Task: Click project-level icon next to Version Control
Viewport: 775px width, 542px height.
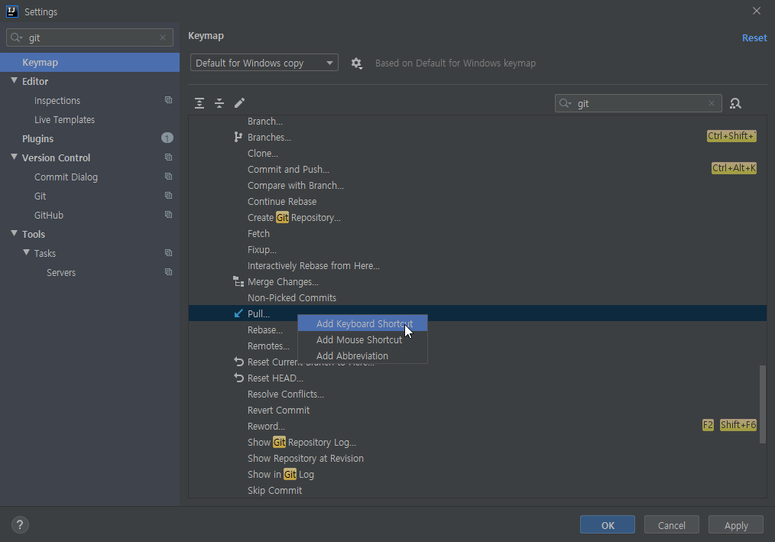Action: (x=169, y=157)
